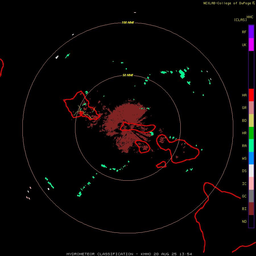Click the "HR" legend label

[x=244, y=133]
